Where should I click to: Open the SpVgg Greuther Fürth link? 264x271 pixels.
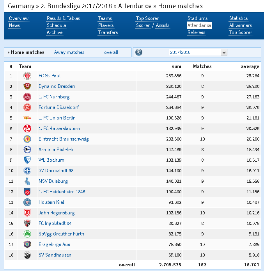[x=62, y=234]
